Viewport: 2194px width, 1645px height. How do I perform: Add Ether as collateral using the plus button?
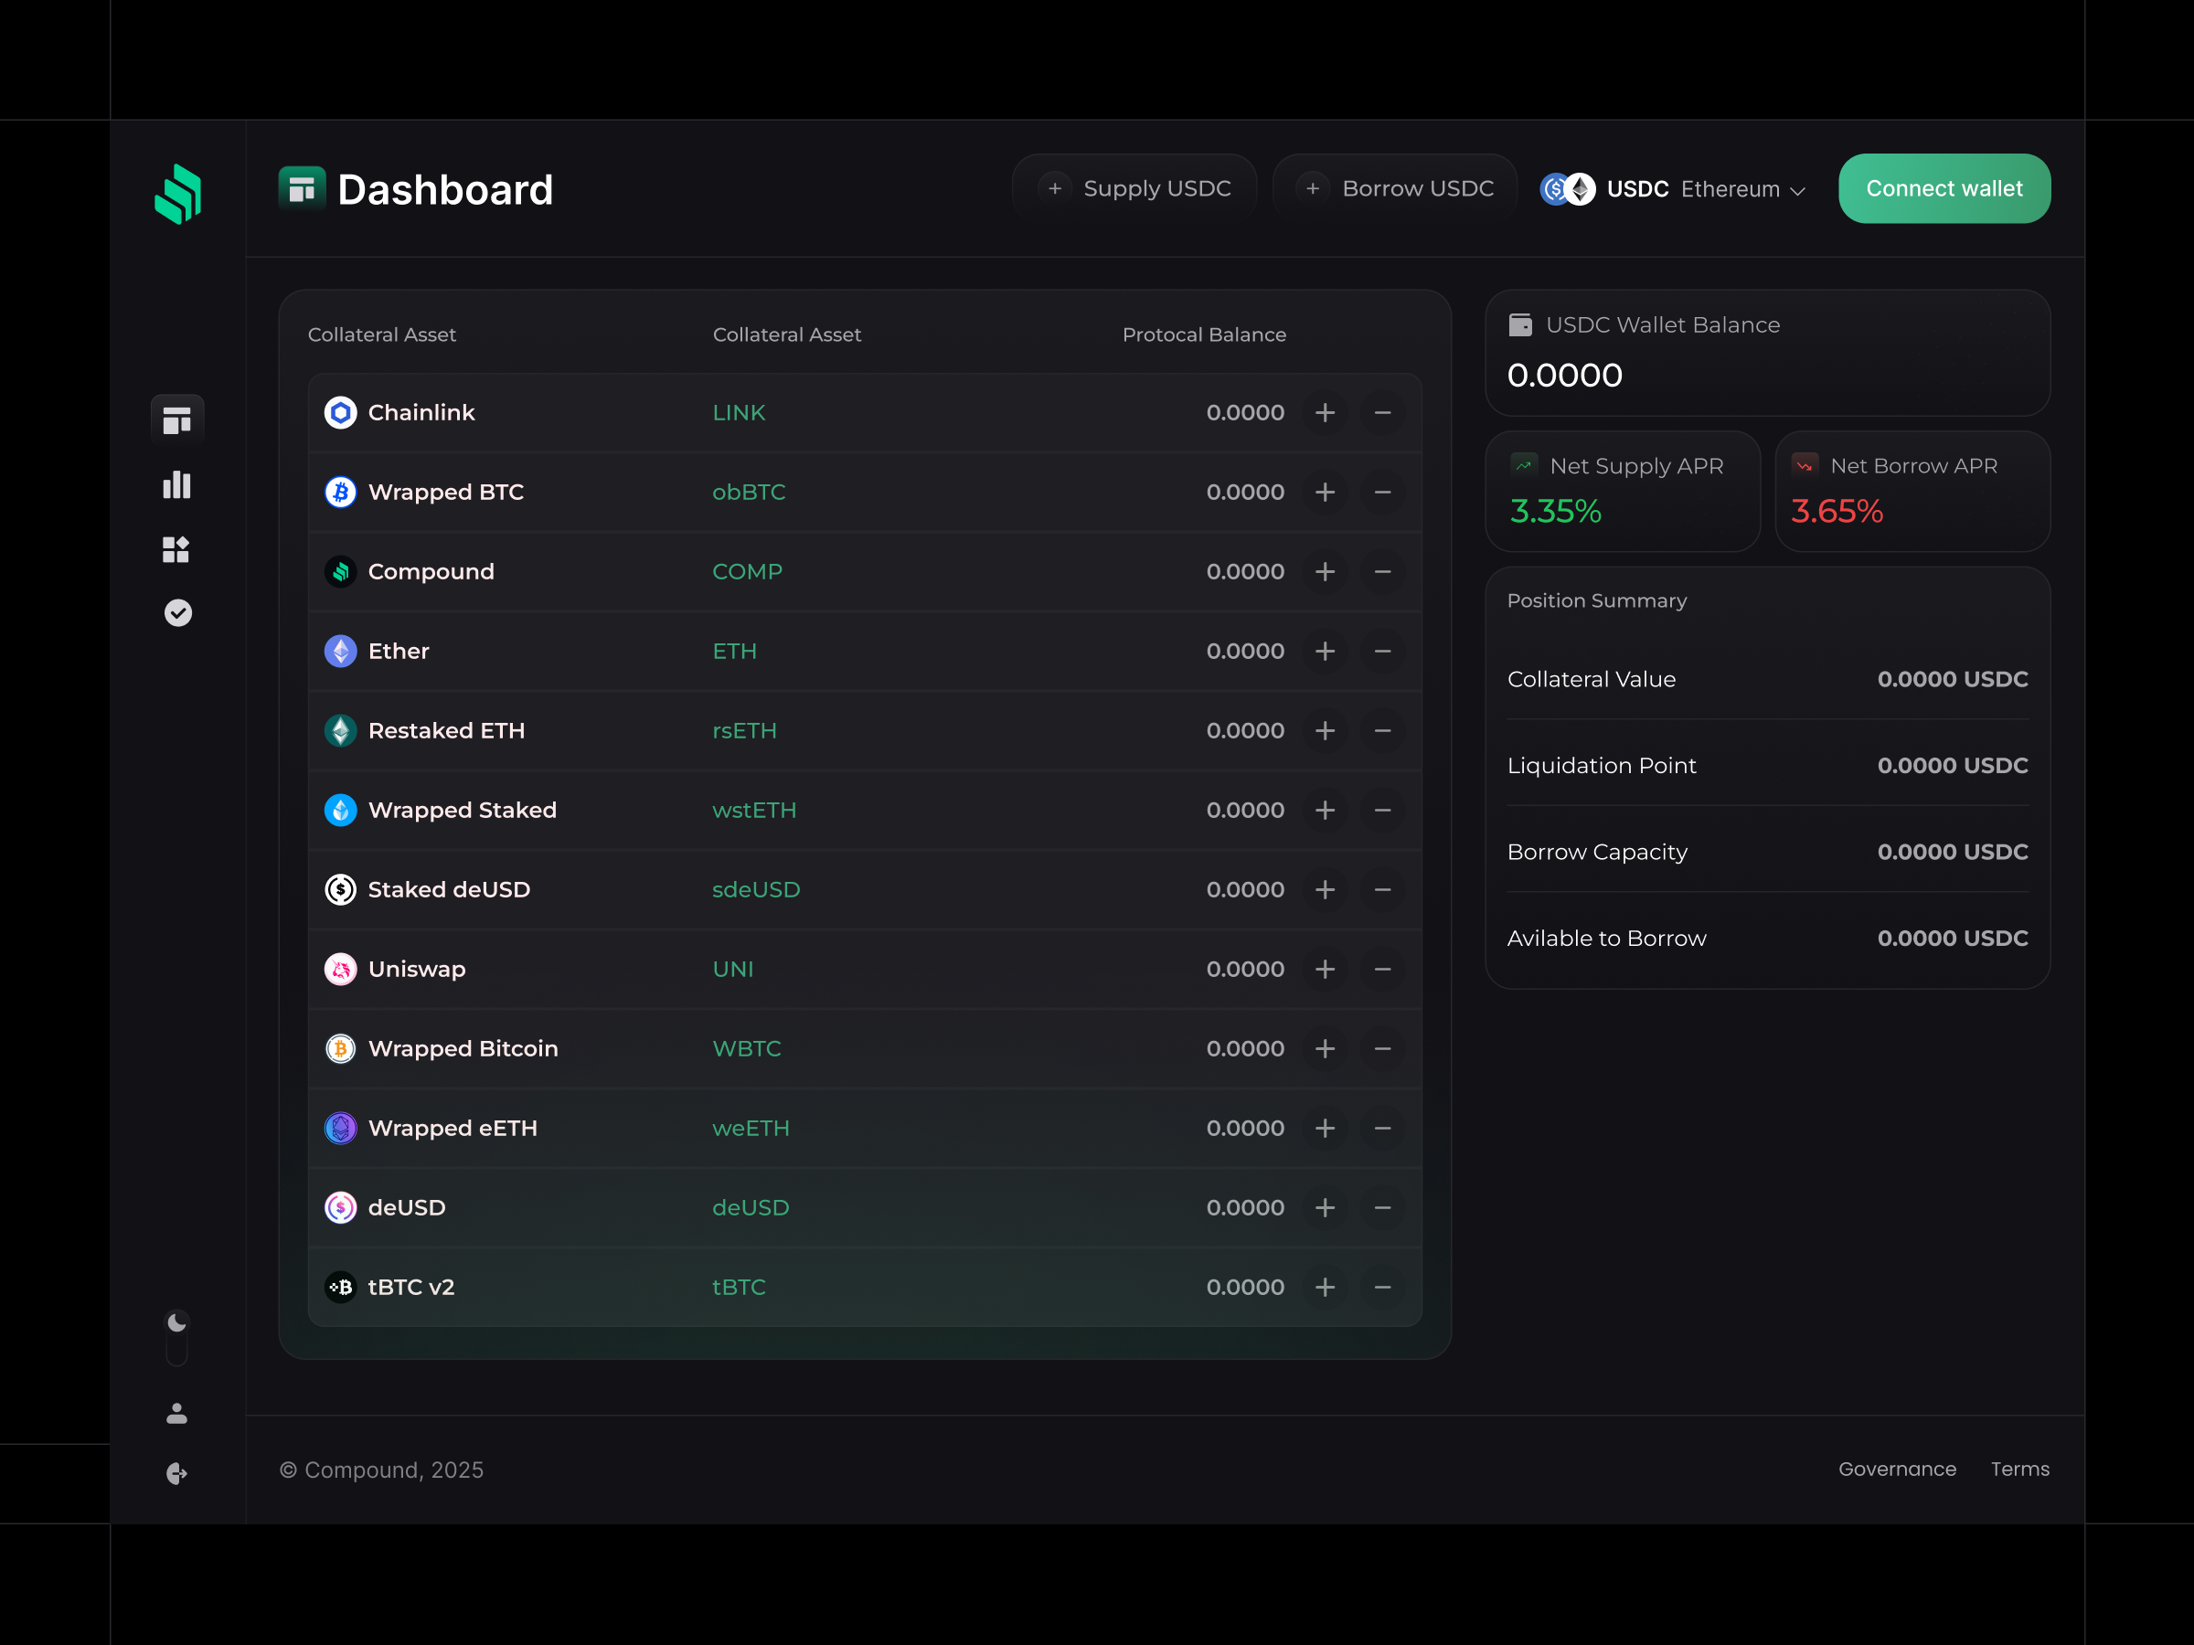pos(1326,652)
